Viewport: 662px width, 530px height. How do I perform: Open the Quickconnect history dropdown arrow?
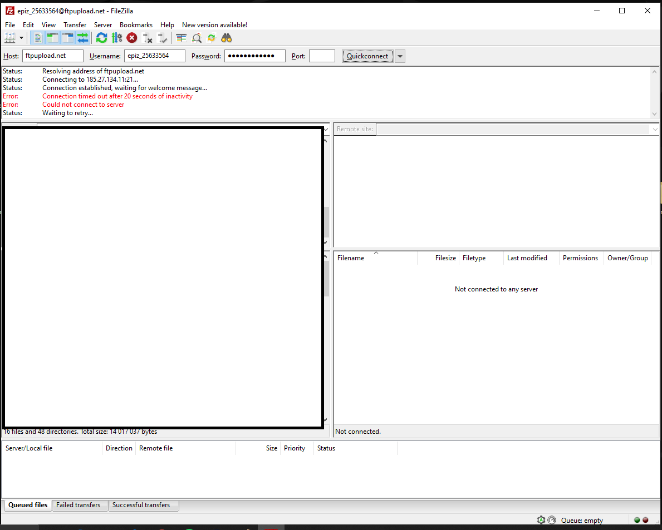coord(400,56)
